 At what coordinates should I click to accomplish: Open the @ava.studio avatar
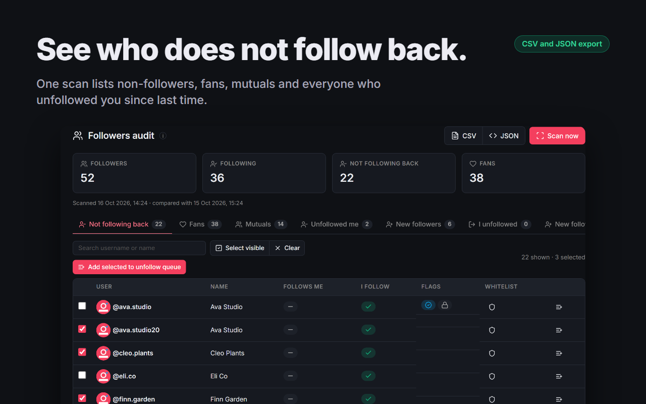coord(103,307)
